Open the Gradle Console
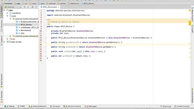The image size is (194, 109). [x=182, y=106]
